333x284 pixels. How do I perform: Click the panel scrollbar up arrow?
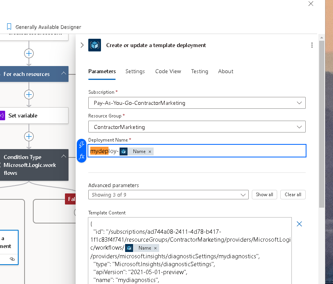(322, 38)
